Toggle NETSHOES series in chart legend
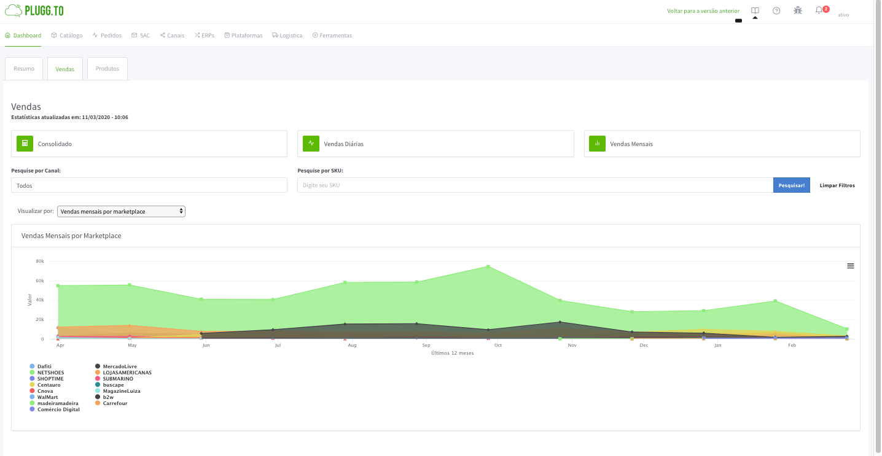This screenshot has height=456, width=882. [x=50, y=373]
